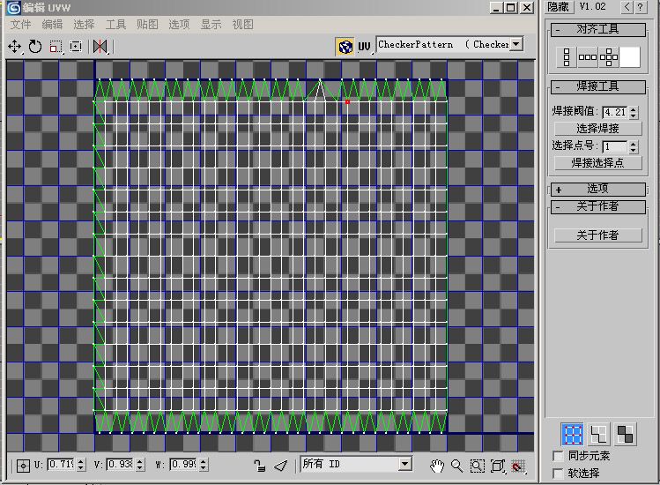The image size is (660, 485).
Task: Select the Mirror tool
Action: [x=100, y=47]
